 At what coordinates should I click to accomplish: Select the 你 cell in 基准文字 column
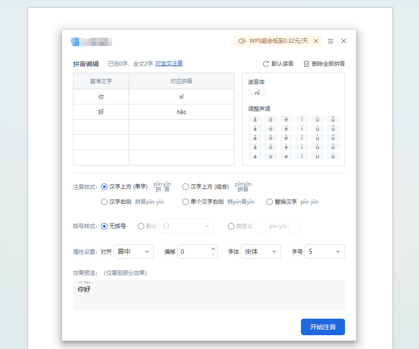(101, 97)
